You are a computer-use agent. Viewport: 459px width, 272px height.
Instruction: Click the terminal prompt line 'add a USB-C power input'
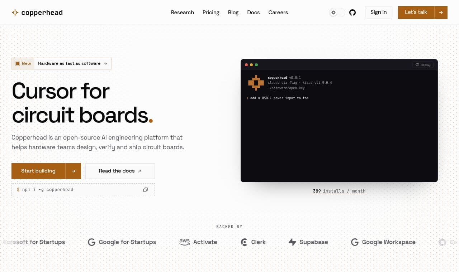(278, 98)
